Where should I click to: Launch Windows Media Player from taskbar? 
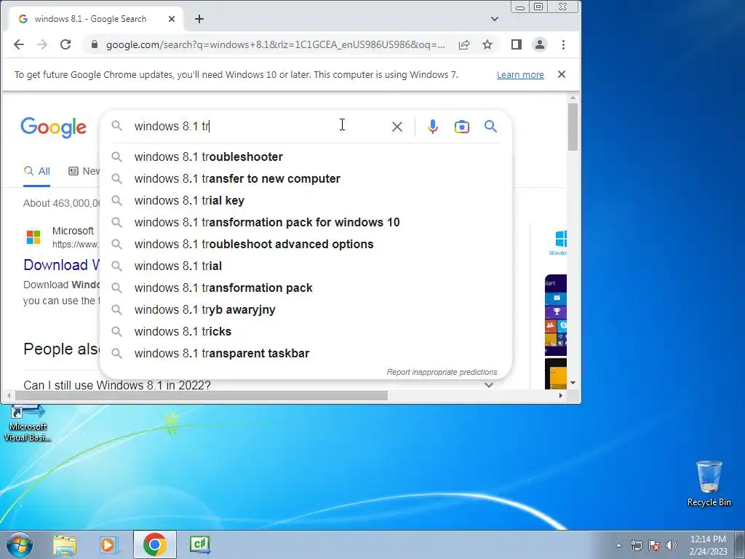[108, 544]
